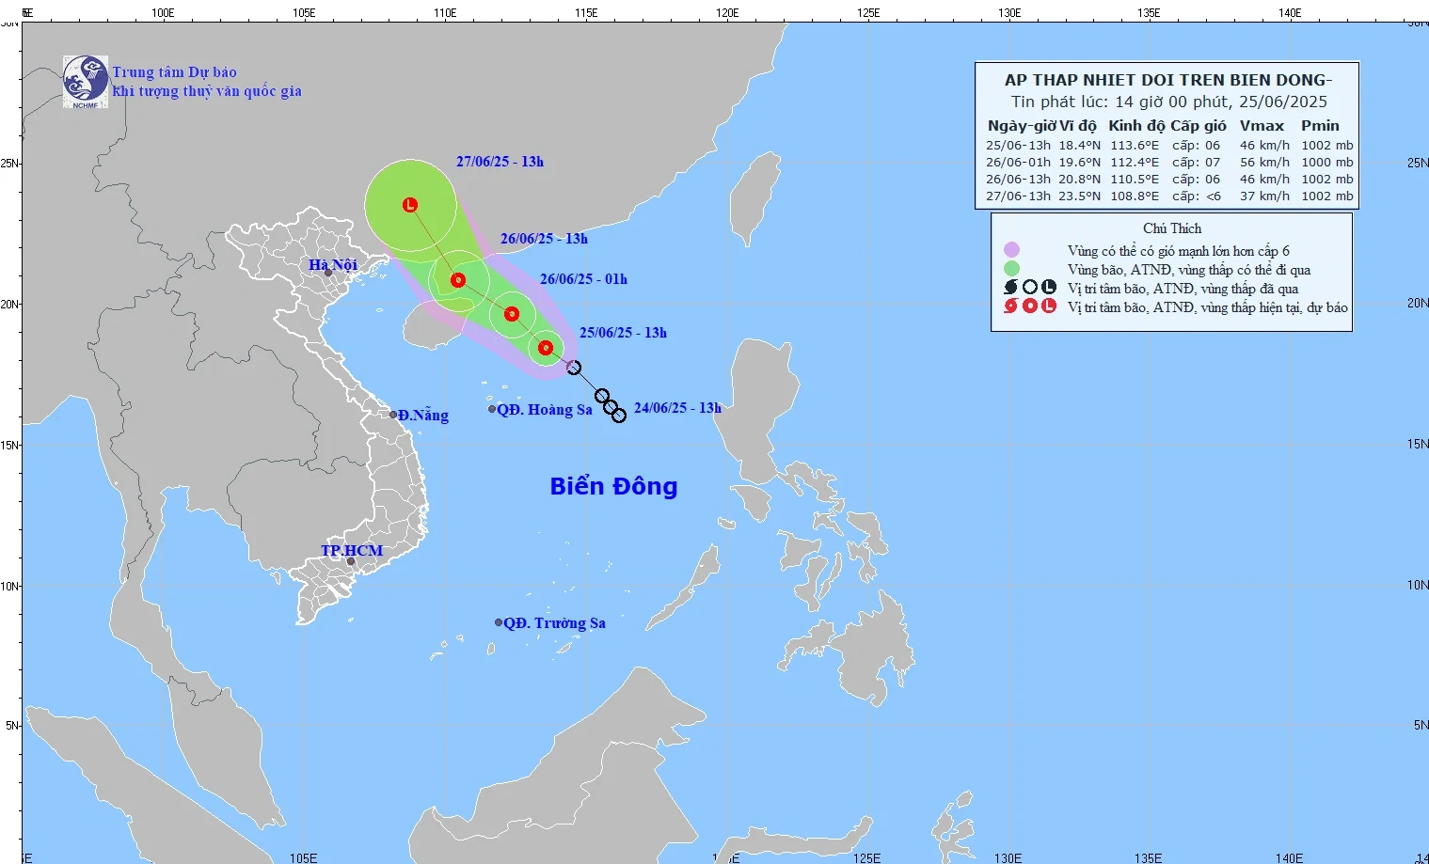Click the black storm swirl legend icon
1429x864 pixels.
(x=1011, y=288)
